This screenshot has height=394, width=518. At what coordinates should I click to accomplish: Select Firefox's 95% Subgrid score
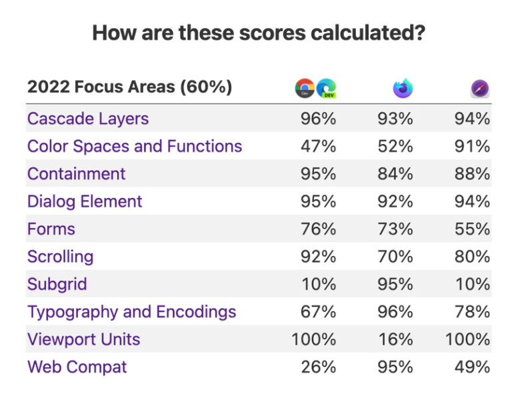click(x=395, y=285)
